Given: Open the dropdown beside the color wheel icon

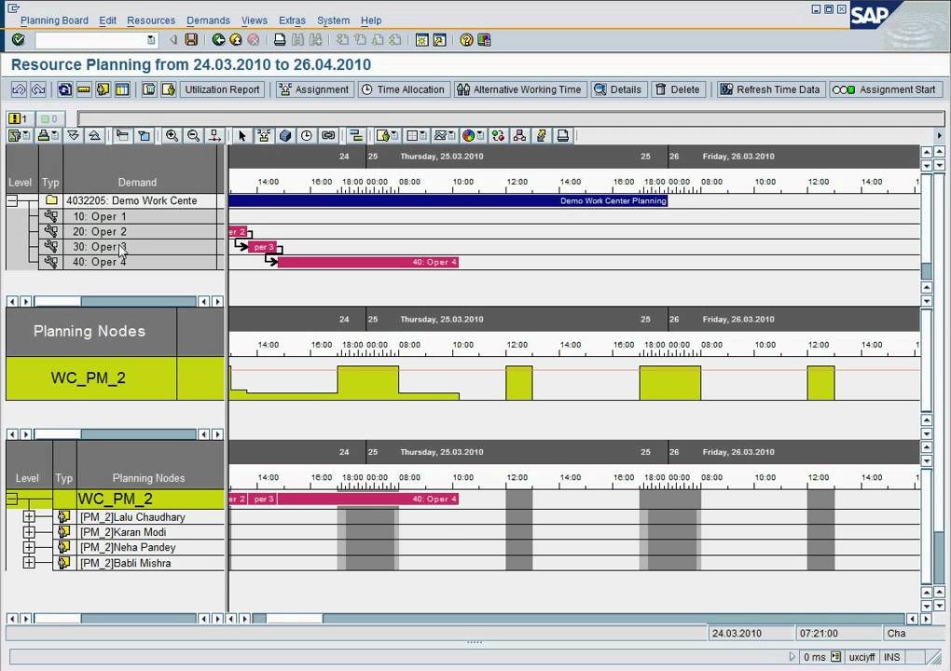Looking at the screenshot, I should click(x=480, y=136).
